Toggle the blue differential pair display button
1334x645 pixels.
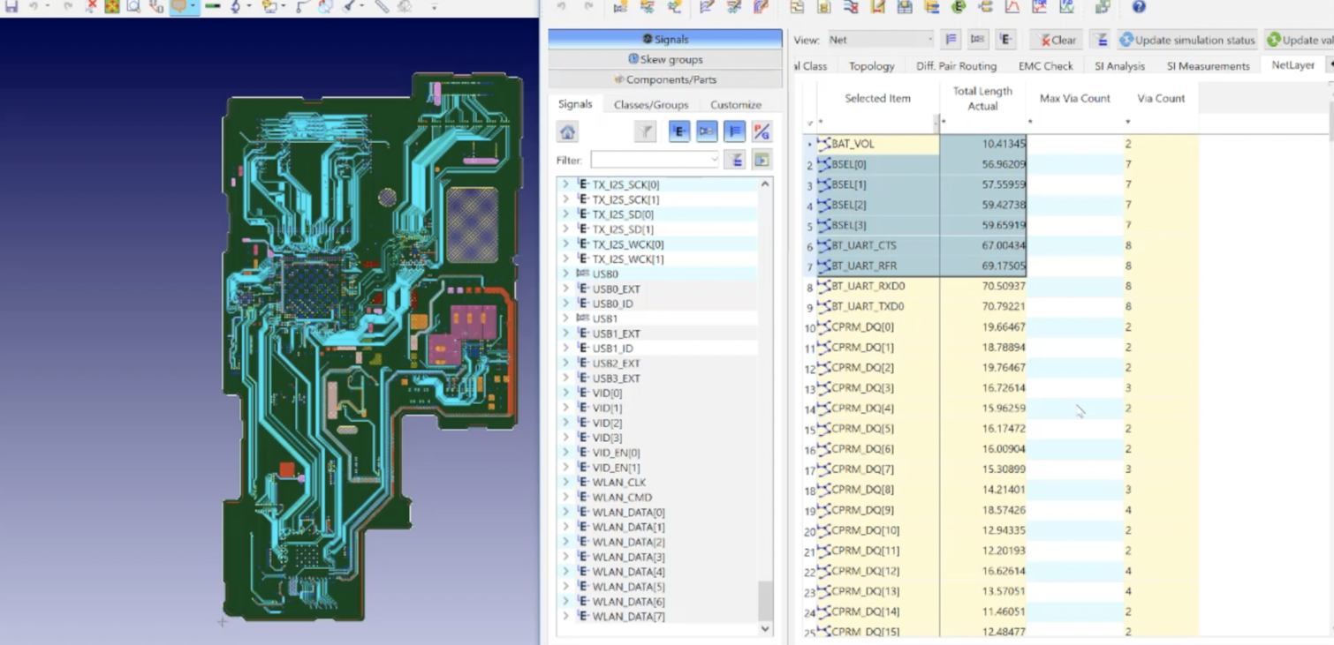pos(707,132)
